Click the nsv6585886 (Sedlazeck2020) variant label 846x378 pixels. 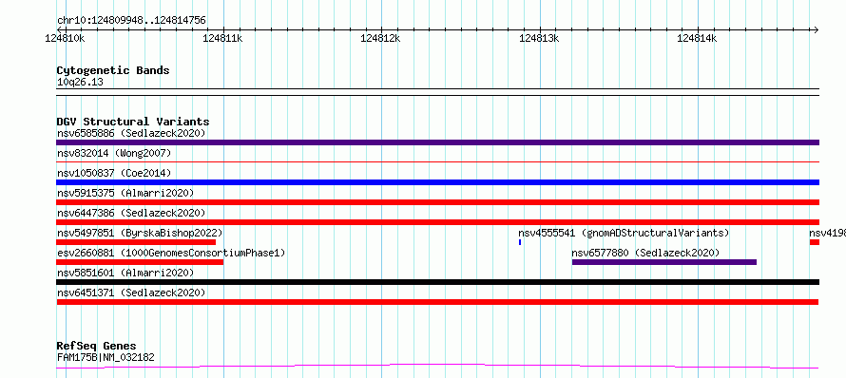[x=131, y=133]
